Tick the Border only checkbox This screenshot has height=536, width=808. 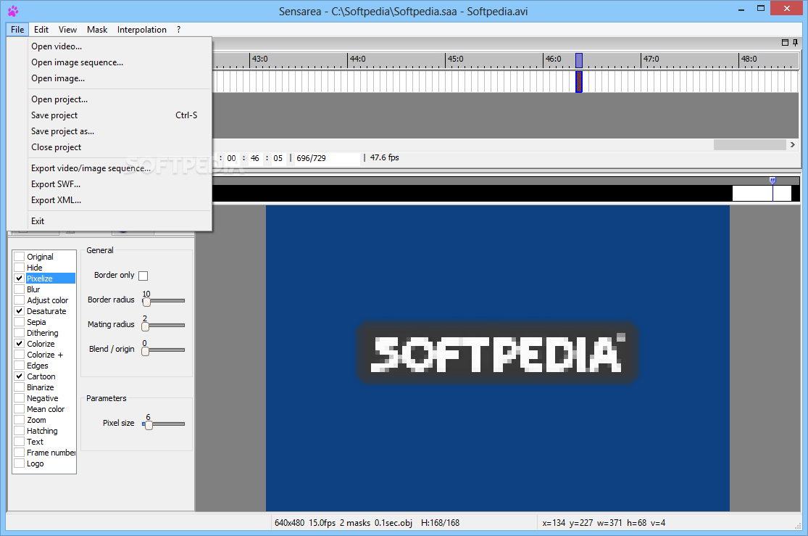click(143, 276)
